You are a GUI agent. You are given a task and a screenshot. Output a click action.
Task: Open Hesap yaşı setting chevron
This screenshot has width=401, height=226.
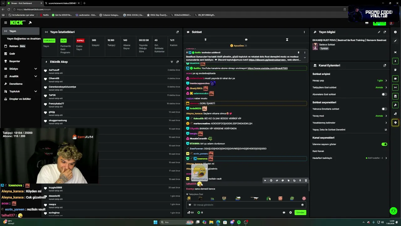[x=386, y=81]
